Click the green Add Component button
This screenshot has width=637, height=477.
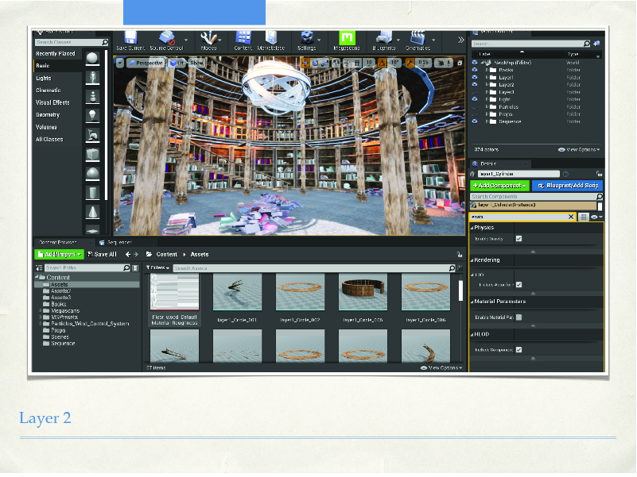pyautogui.click(x=499, y=185)
